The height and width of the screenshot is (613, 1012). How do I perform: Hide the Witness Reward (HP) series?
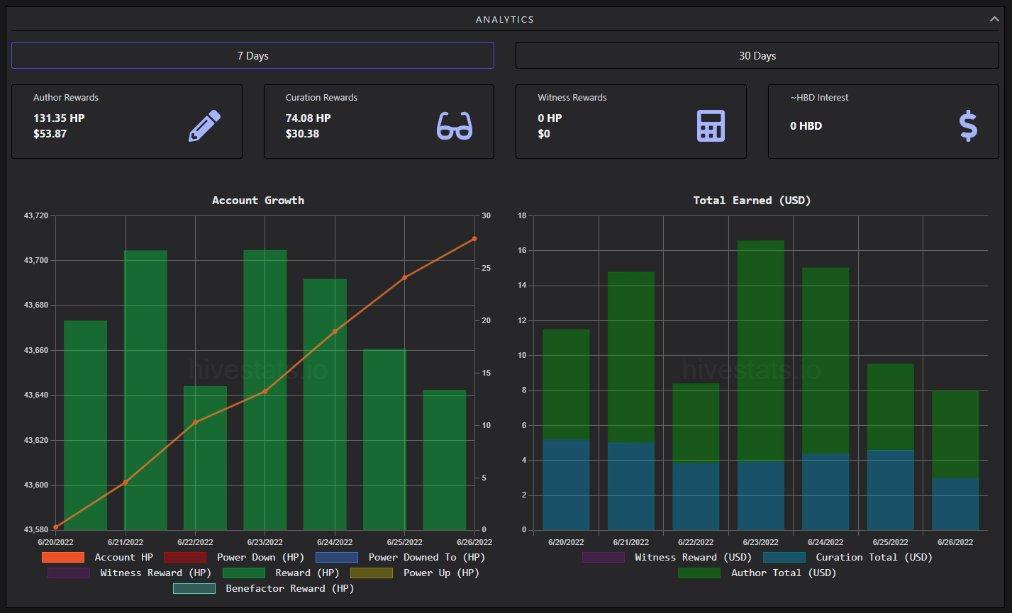click(x=126, y=573)
